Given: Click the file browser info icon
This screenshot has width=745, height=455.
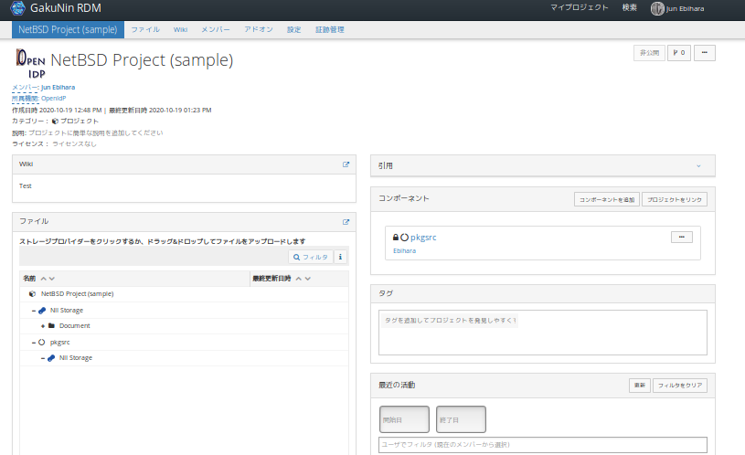Looking at the screenshot, I should coord(340,257).
